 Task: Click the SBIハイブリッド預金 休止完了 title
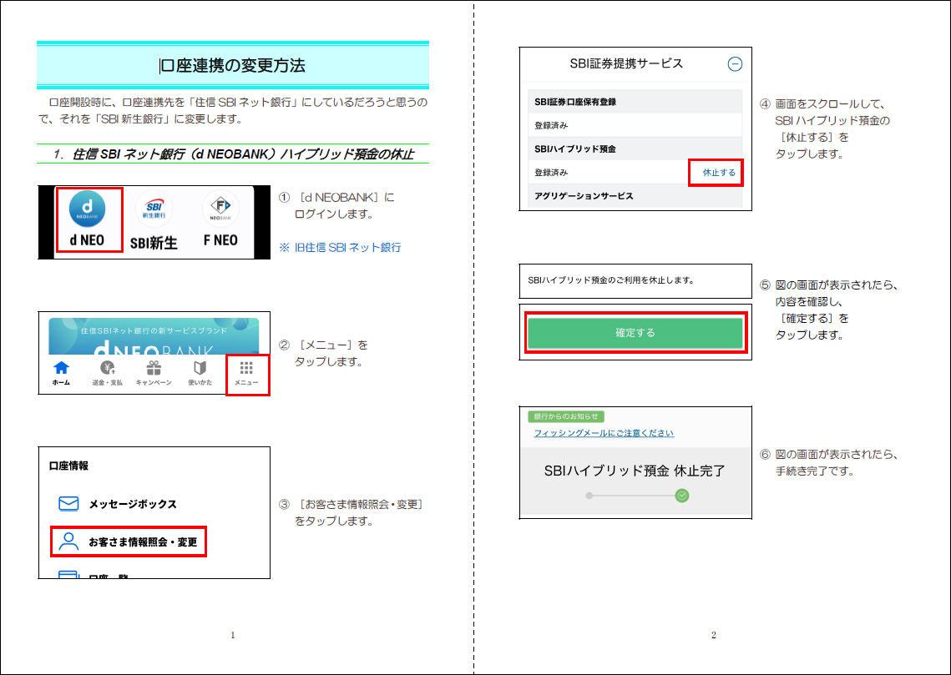click(635, 471)
